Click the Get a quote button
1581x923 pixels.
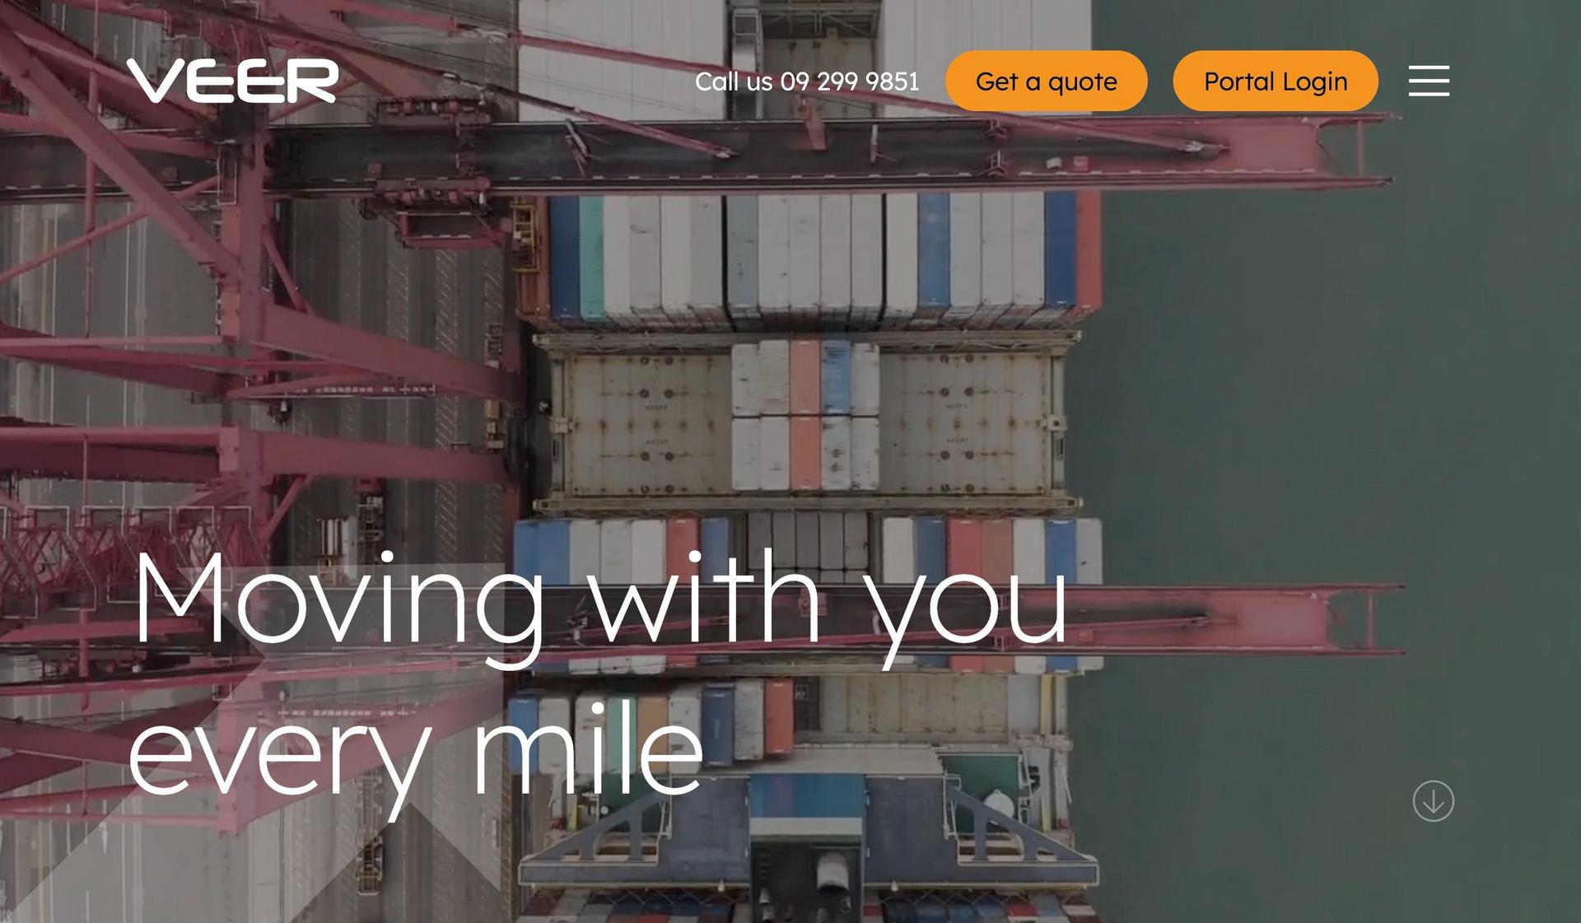[1046, 81]
